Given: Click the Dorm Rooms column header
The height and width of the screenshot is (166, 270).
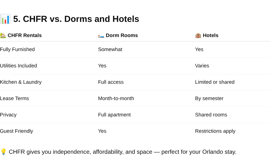Looking at the screenshot, I should [122, 35].
